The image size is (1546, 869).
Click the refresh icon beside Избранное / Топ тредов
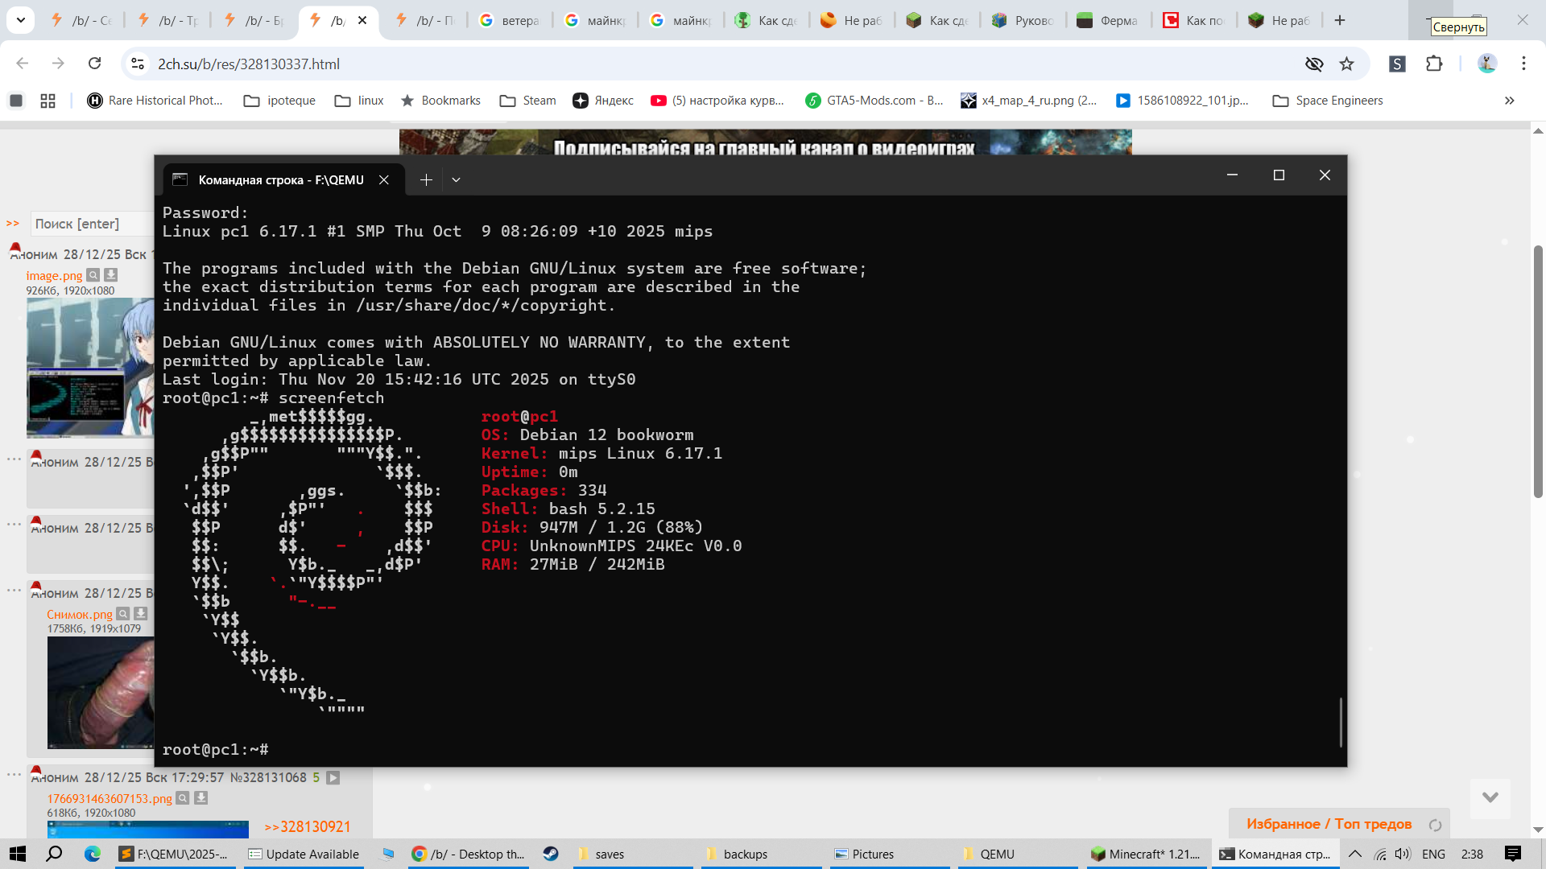[1435, 825]
